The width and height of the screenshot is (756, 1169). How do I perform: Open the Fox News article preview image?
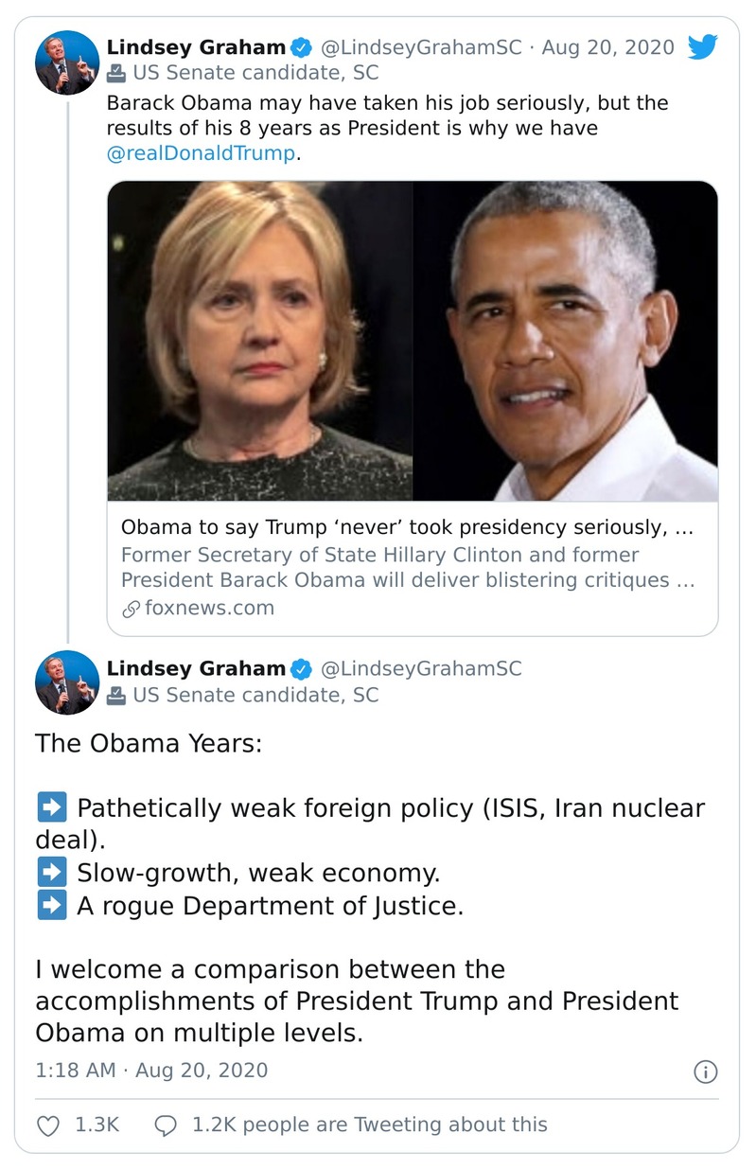point(413,341)
